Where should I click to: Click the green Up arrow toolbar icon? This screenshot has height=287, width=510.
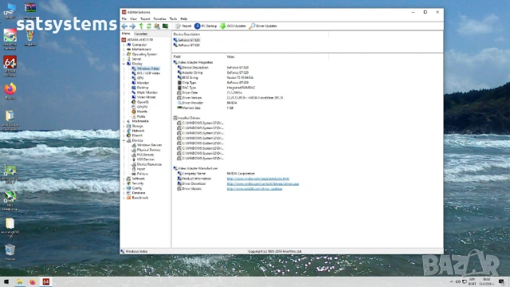[141, 26]
